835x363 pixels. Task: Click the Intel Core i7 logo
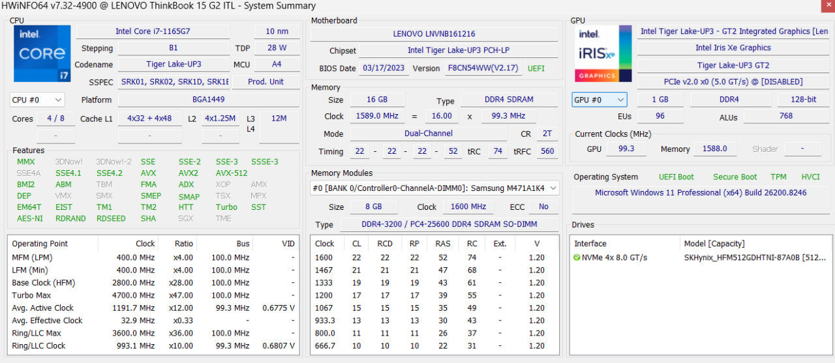tap(42, 53)
